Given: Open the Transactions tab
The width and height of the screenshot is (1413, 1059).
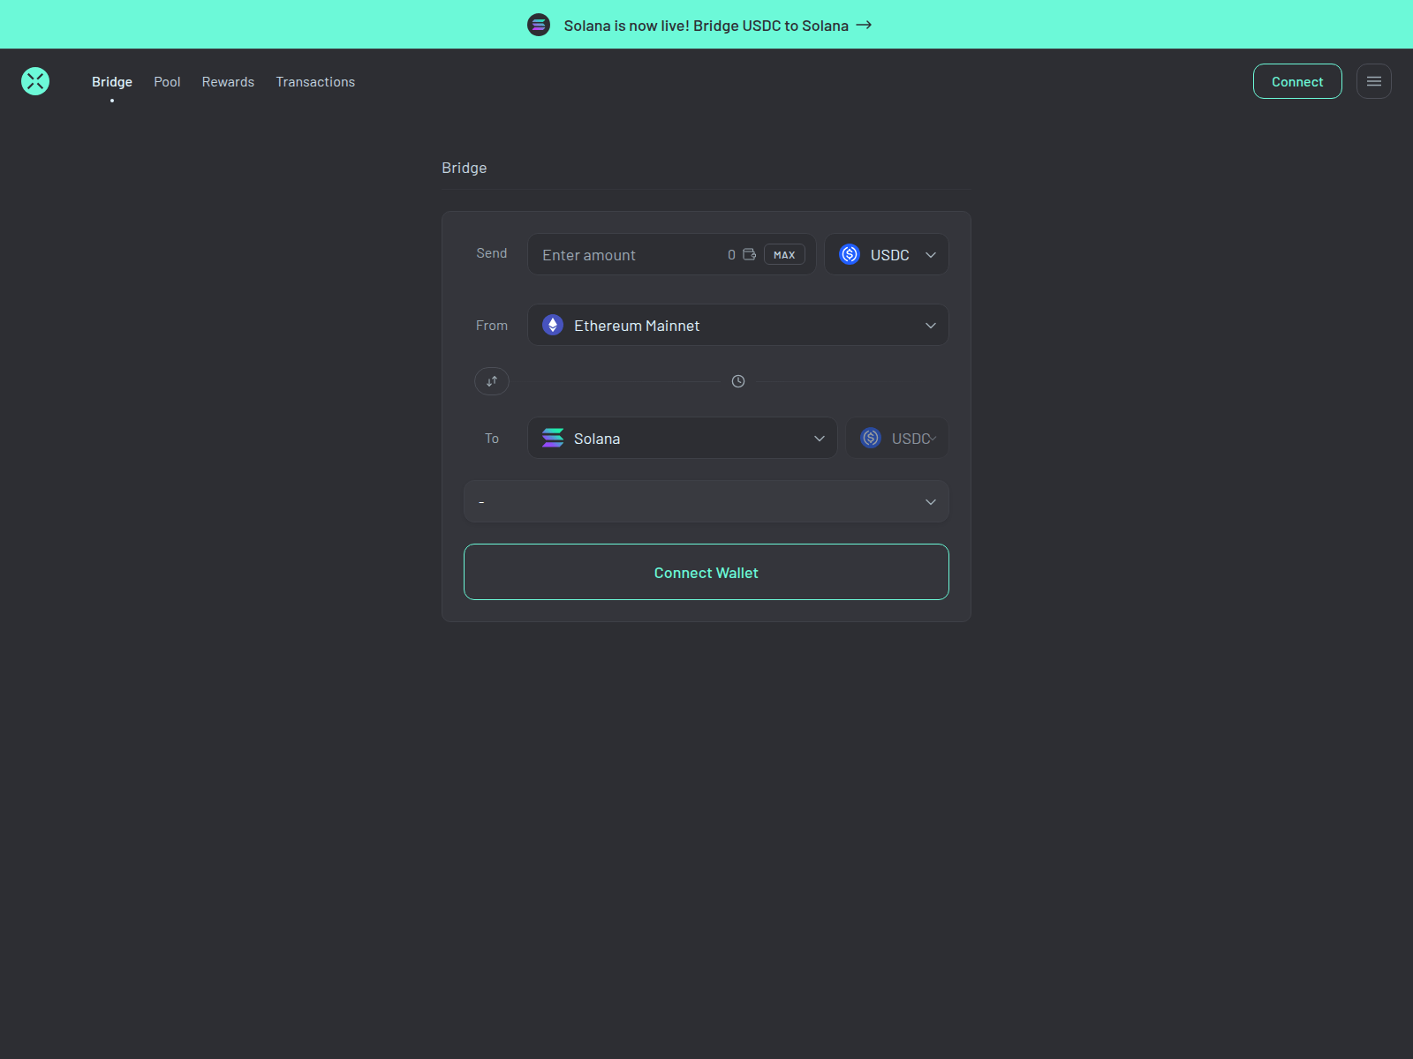Looking at the screenshot, I should [x=315, y=81].
